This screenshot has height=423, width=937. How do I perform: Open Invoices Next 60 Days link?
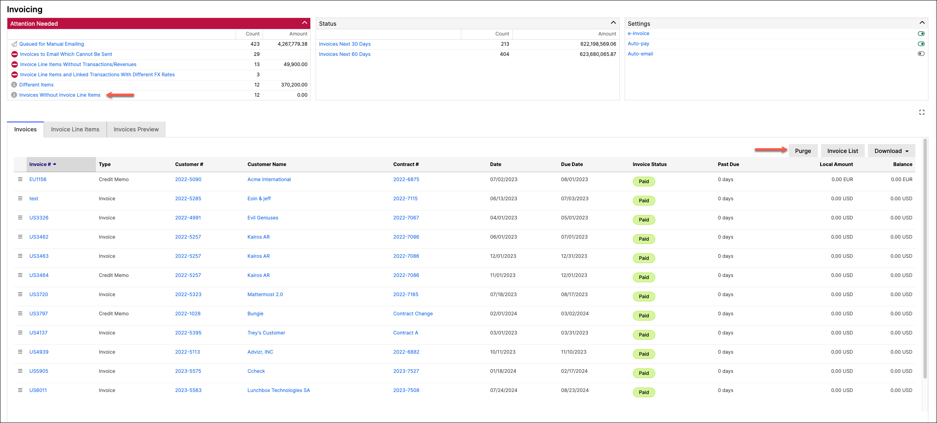tap(345, 54)
